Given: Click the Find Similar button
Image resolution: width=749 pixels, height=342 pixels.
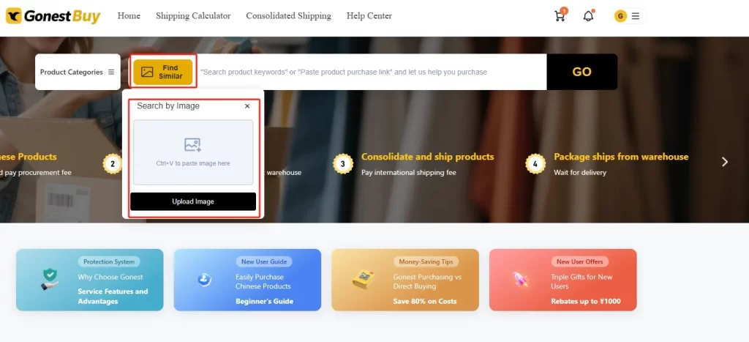Looking at the screenshot, I should point(163,72).
